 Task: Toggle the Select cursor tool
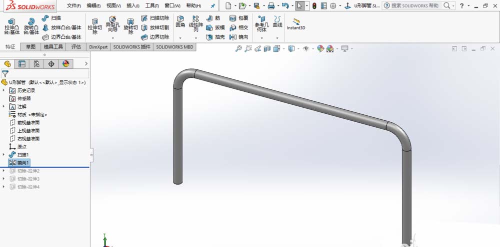[x=299, y=5]
